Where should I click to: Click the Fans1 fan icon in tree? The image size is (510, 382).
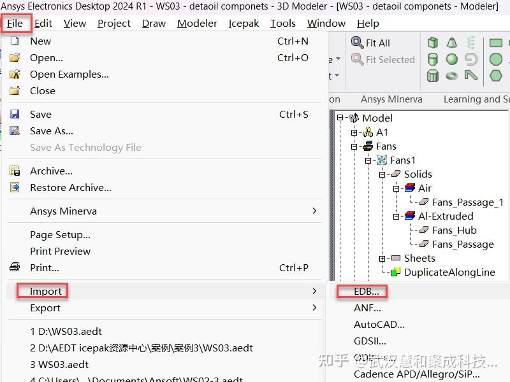(381, 160)
